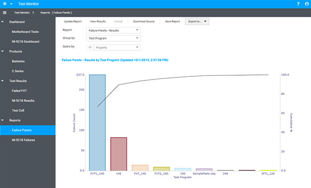Screen dimensions: 311x188
Task: Open the Group by Test Program dropdown
Action: (x=113, y=38)
